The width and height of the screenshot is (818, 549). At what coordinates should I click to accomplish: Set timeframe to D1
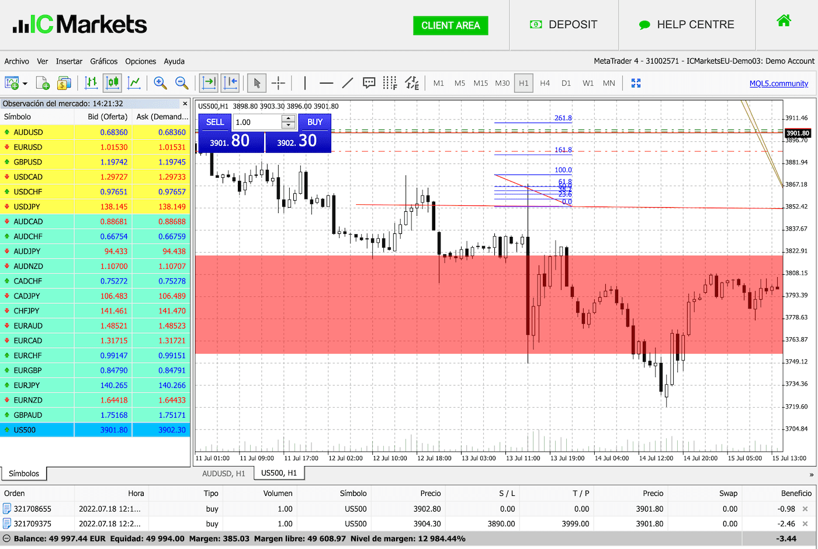[566, 83]
